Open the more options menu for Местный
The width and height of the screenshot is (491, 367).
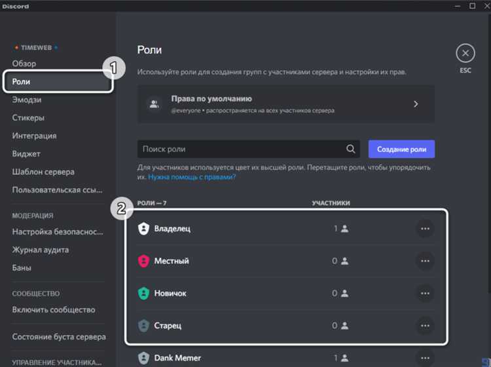pyautogui.click(x=425, y=261)
